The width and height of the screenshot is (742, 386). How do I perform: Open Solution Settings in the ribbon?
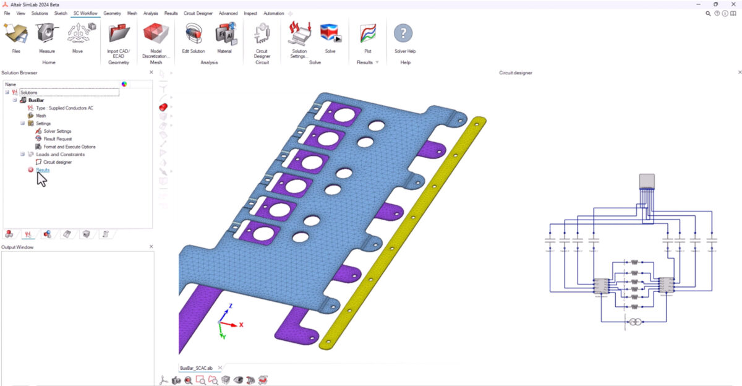click(x=299, y=34)
